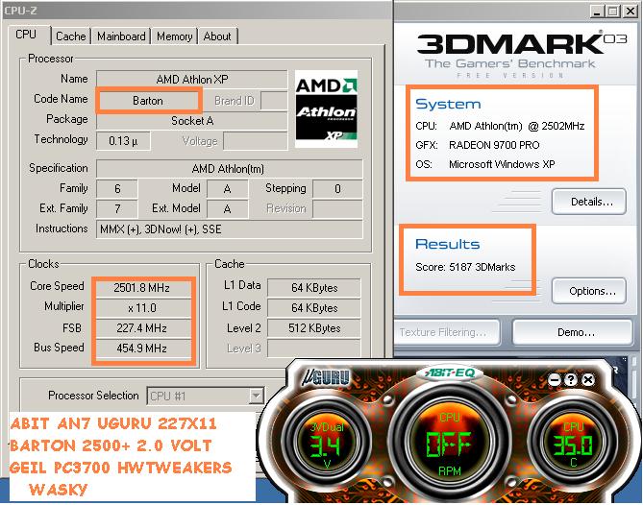Click the Texture Filtering... button

[x=447, y=332]
